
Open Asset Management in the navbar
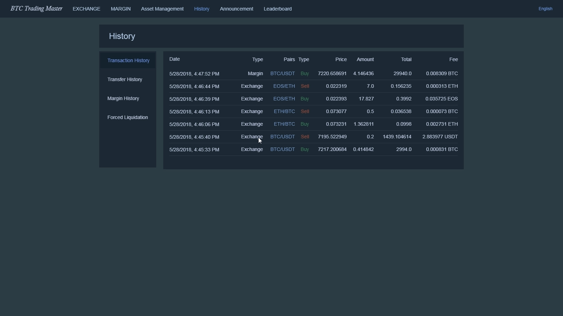(x=162, y=9)
